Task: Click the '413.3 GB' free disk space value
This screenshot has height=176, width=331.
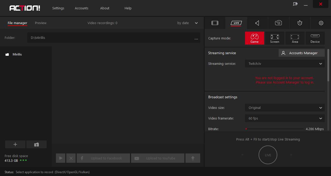Action: tap(11, 160)
